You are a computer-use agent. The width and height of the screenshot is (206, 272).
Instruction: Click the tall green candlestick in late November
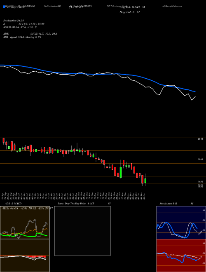[x=121, y=172]
